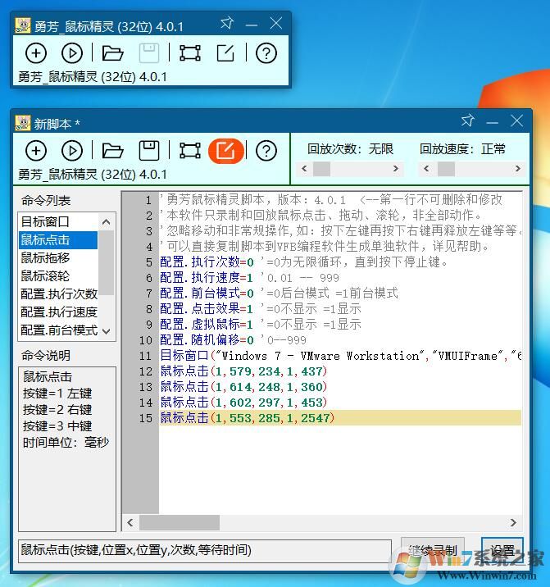Click the editor's horizontal scroll left arrow
550x587 pixels.
click(130, 522)
